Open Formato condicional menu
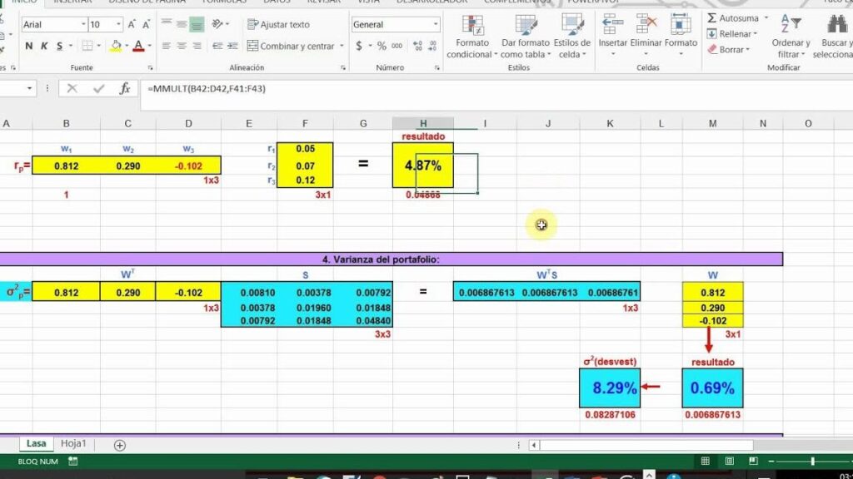The width and height of the screenshot is (853, 479). pyautogui.click(x=472, y=37)
